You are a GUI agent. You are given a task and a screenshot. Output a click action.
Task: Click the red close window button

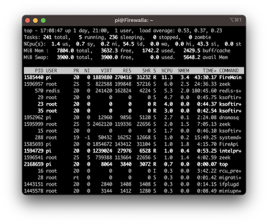coord(28,20)
